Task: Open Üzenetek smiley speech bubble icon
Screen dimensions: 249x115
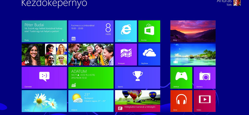Action: (x=44, y=76)
